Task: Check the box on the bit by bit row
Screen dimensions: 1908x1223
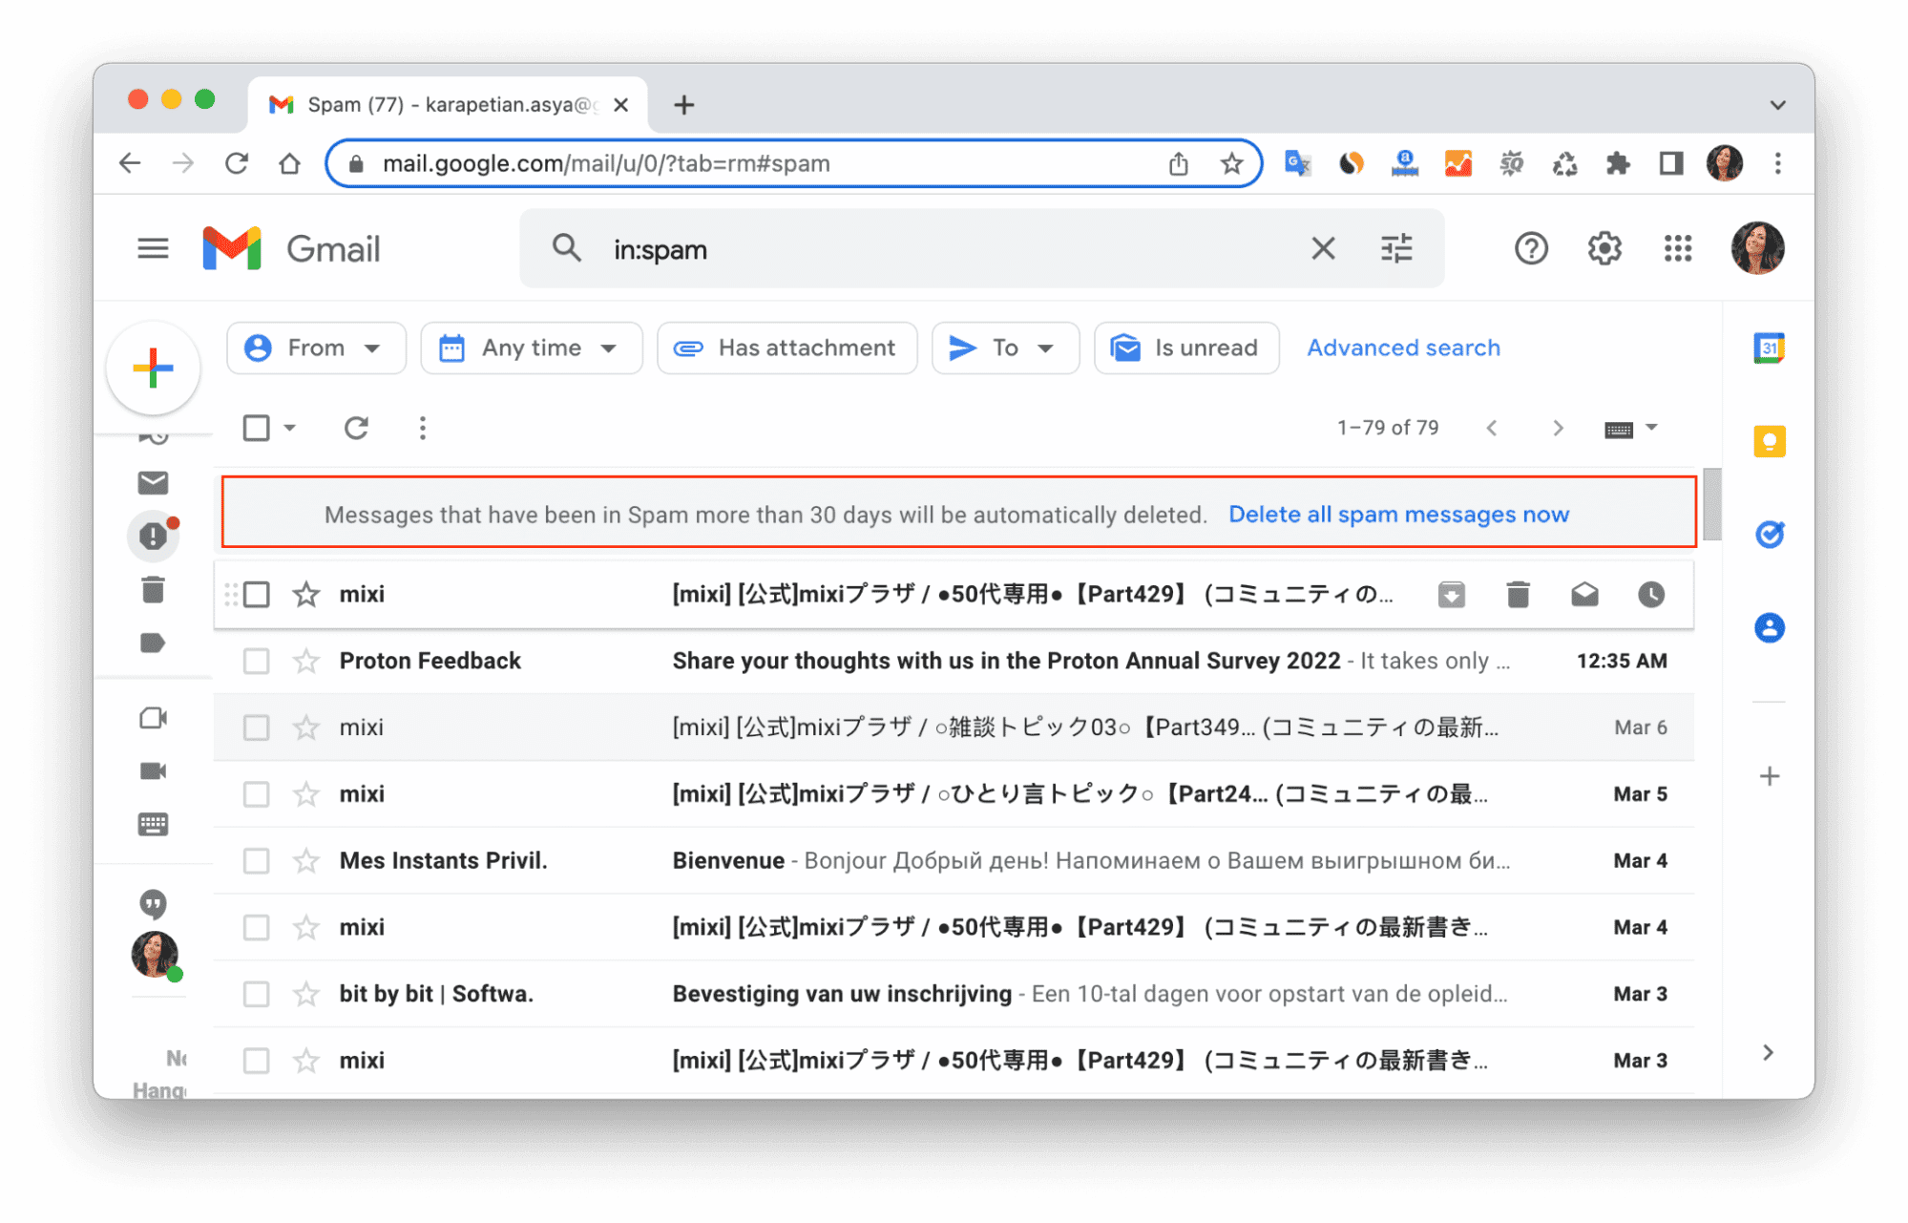Action: [256, 993]
